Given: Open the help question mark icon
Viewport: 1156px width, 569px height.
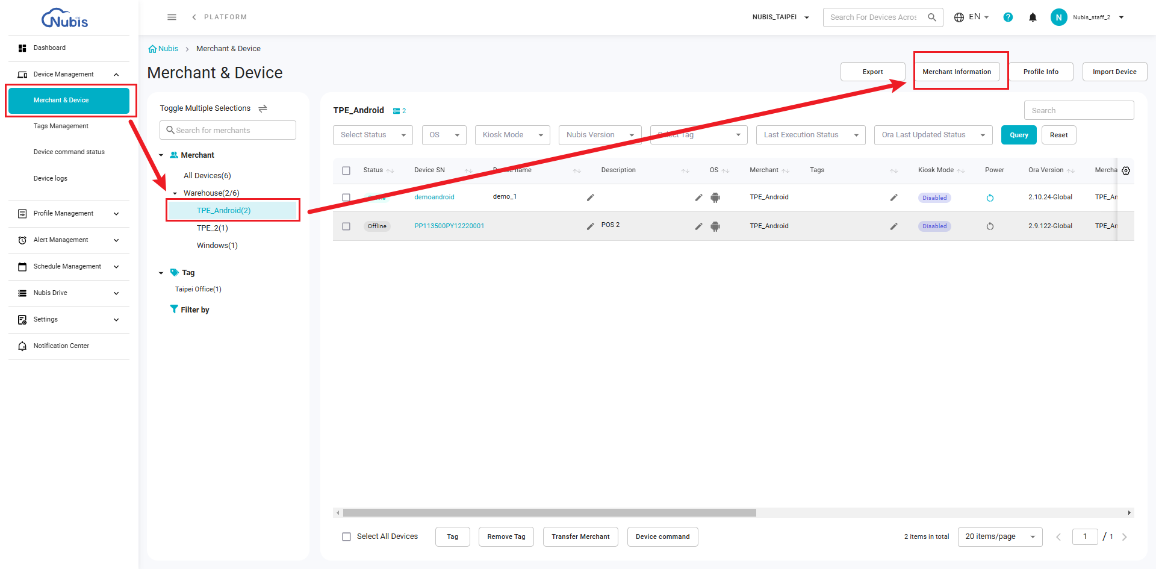Looking at the screenshot, I should [x=1008, y=17].
